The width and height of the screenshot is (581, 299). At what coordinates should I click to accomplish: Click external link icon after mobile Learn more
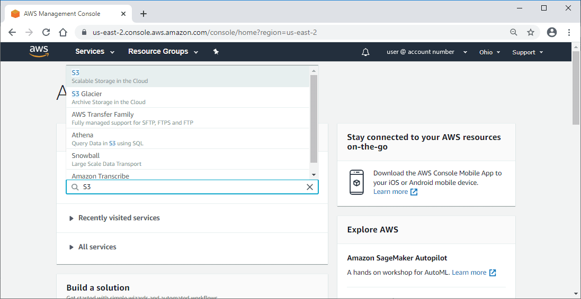pos(414,192)
